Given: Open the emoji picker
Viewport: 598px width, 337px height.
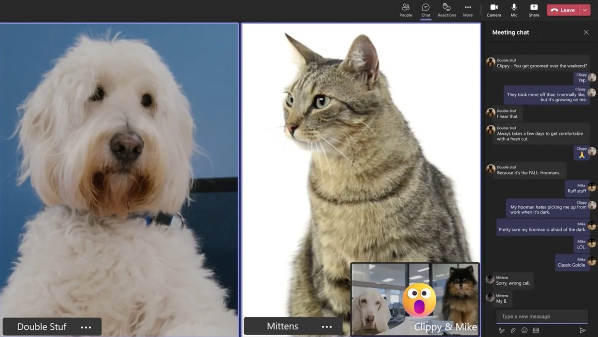Looking at the screenshot, I should [524, 330].
